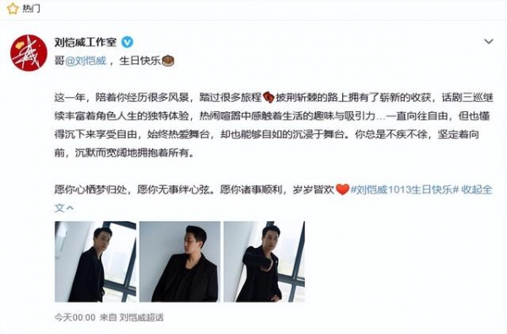Open the third photo with extended arm
507x334 pixels.
(264, 261)
